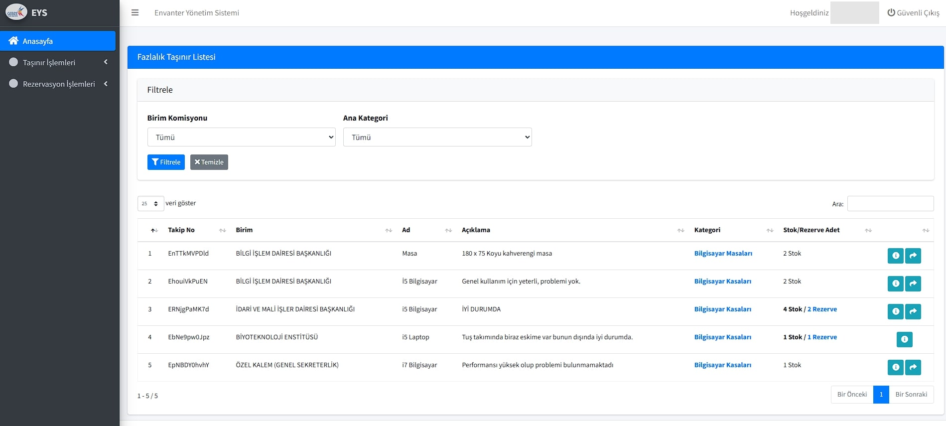Click Güvenli Çıkış logout link
The height and width of the screenshot is (426, 946).
tap(913, 13)
